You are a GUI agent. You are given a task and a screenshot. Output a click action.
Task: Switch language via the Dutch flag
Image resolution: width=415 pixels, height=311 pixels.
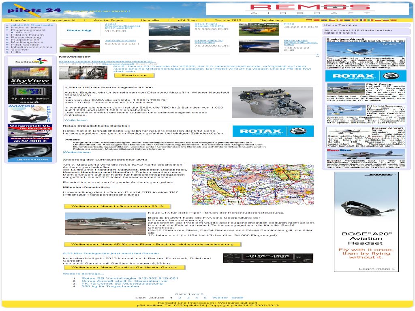(347, 20)
